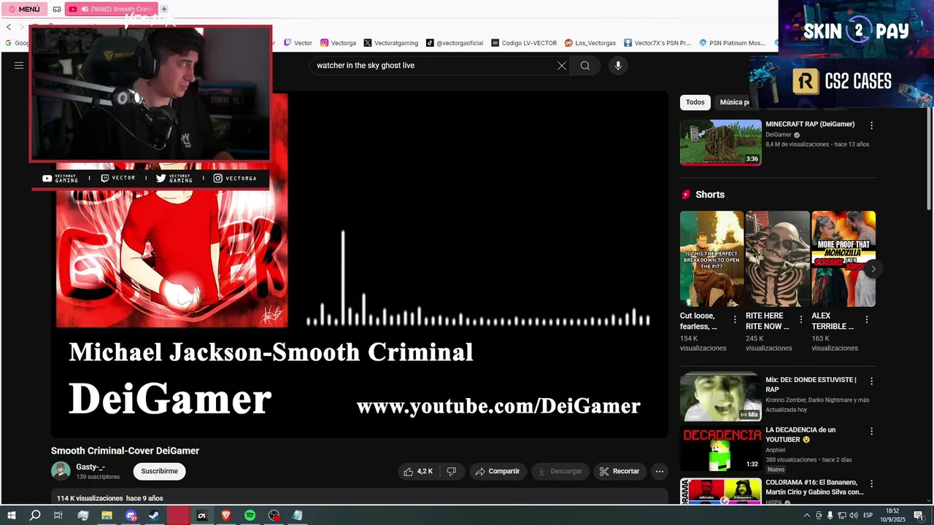Open the Vectoratgaming X bookmark

pyautogui.click(x=391, y=43)
